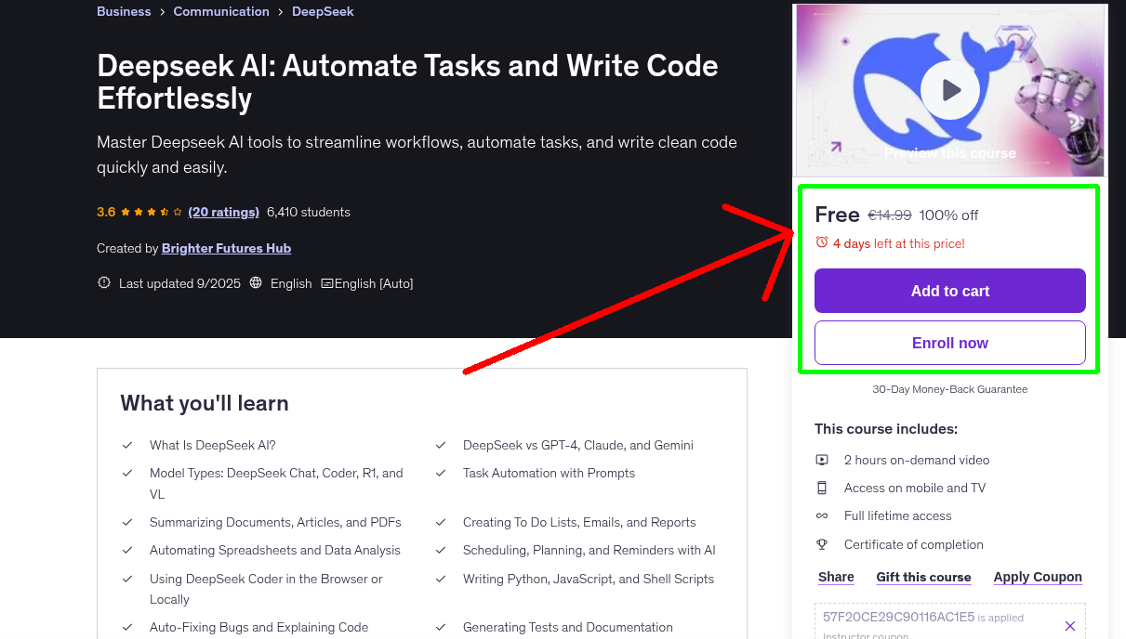Screen dimensions: 1126x639
Task: Click the Add to cart button
Action: [949, 290]
